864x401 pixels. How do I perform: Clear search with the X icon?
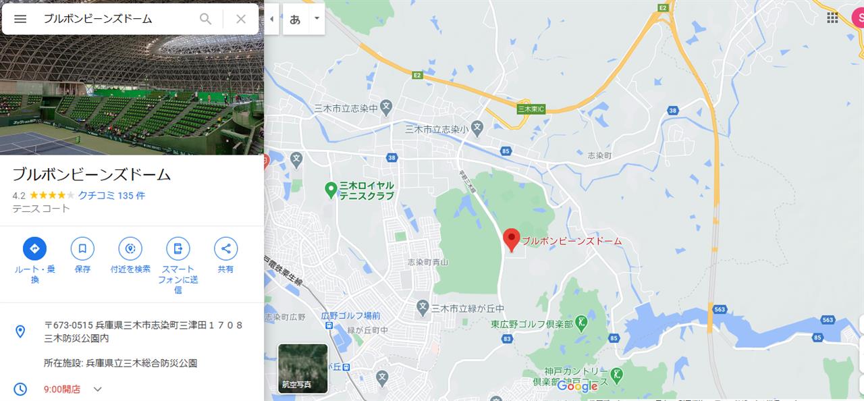coord(241,19)
